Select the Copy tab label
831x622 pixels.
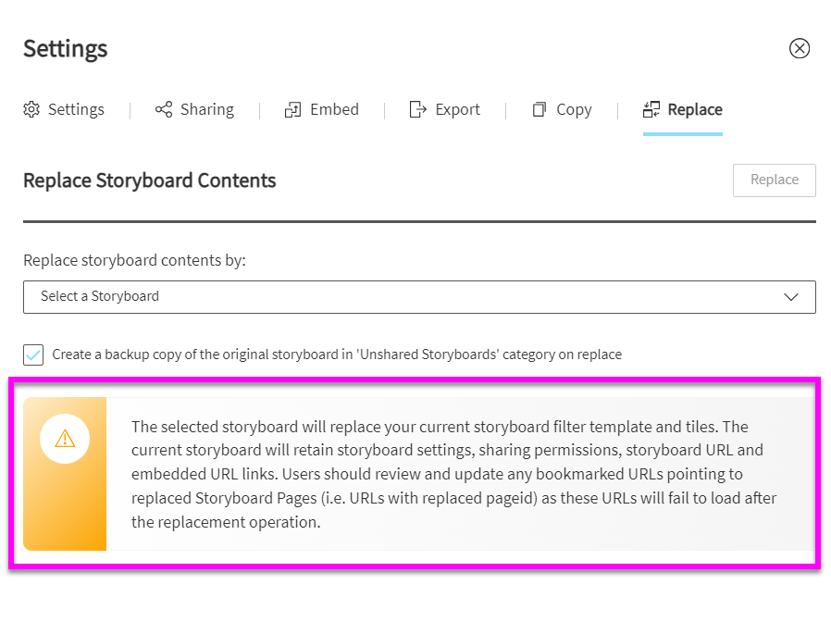(574, 110)
